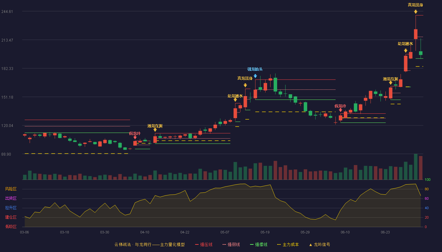Viewport: 442px width, 252px height.
Task: Click the 建仓区 zone label
Action: click(x=11, y=217)
